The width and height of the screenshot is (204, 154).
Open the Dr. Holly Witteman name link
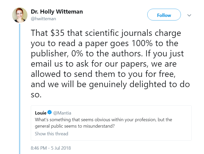[57, 12]
